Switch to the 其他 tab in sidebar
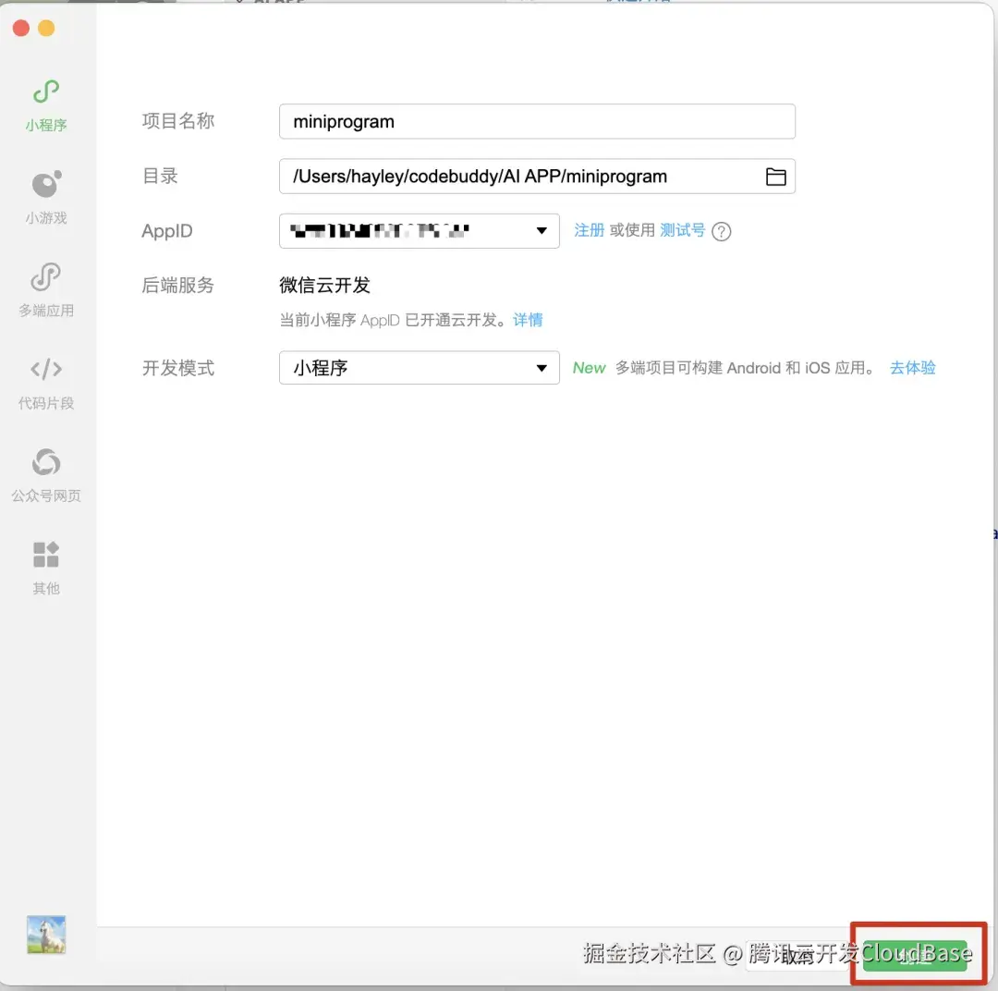The width and height of the screenshot is (998, 991). 45,564
